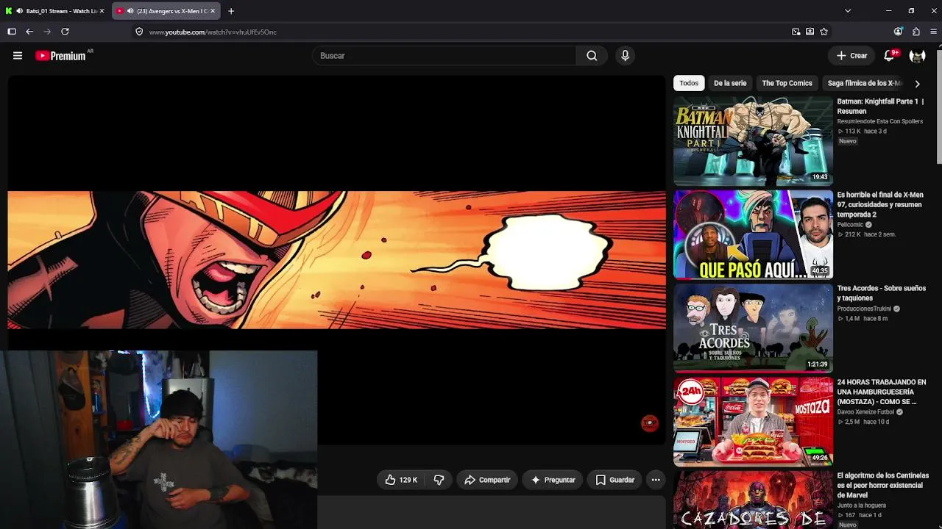Save the video with Guardar

coord(615,480)
